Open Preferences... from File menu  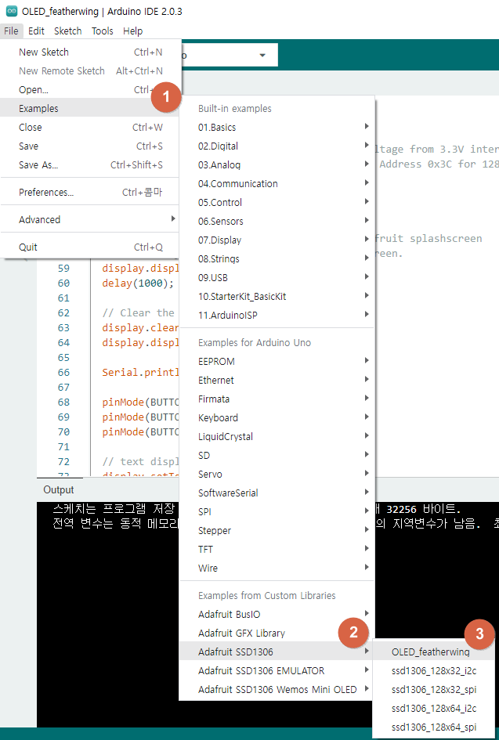(x=91, y=193)
